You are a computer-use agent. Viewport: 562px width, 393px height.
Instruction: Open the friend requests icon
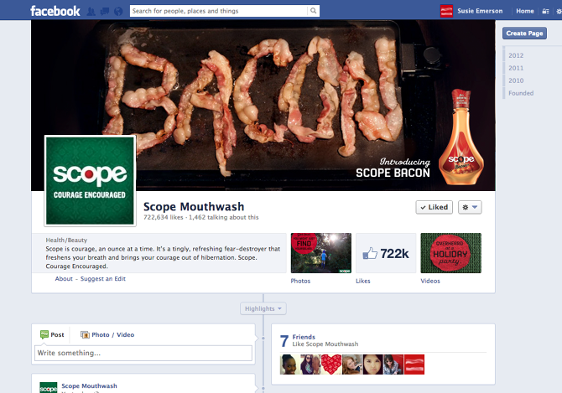click(91, 12)
